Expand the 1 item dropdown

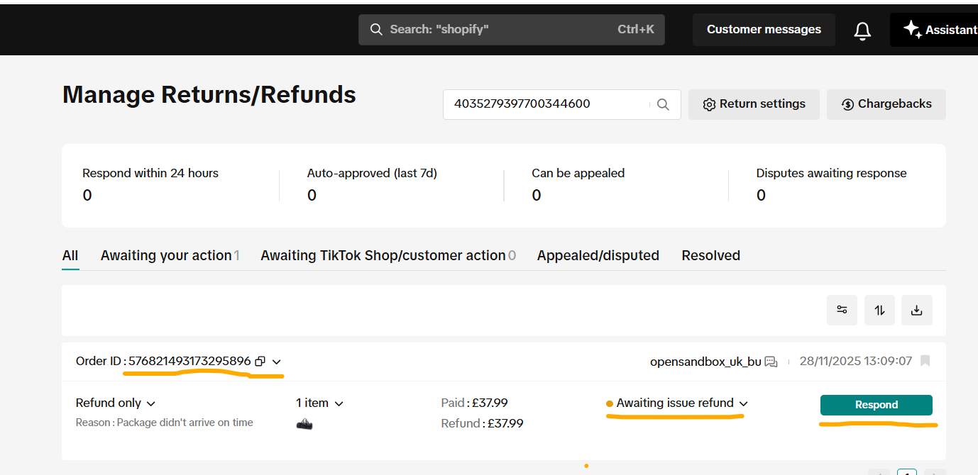[339, 403]
